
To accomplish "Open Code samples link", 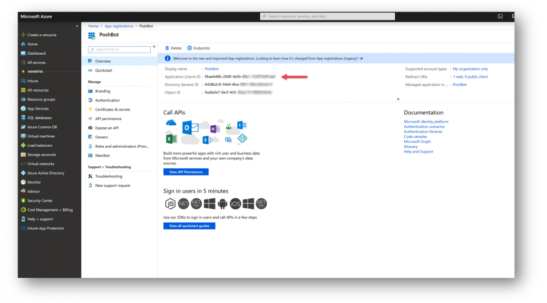I will click(415, 137).
